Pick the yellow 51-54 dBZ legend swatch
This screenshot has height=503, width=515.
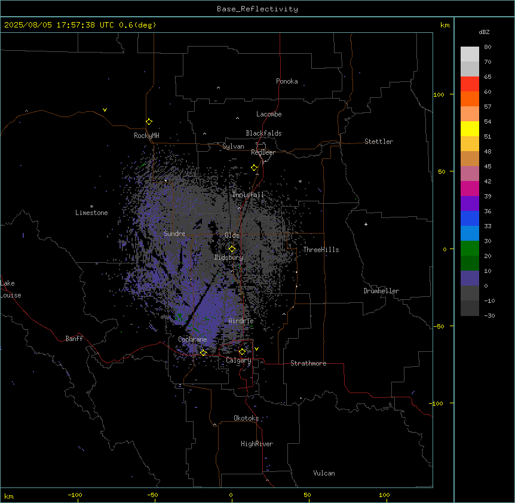click(470, 128)
